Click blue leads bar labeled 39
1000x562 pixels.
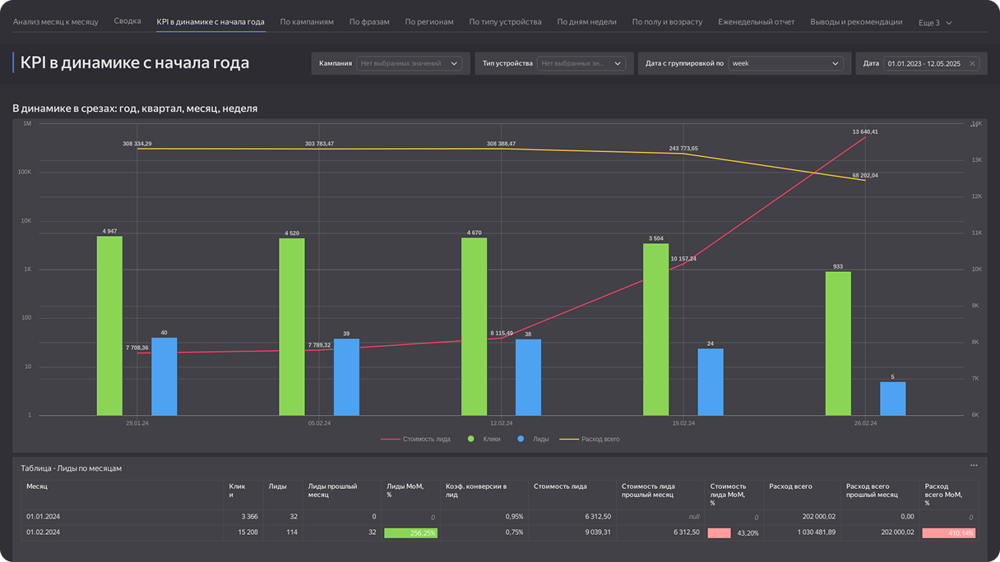346,377
